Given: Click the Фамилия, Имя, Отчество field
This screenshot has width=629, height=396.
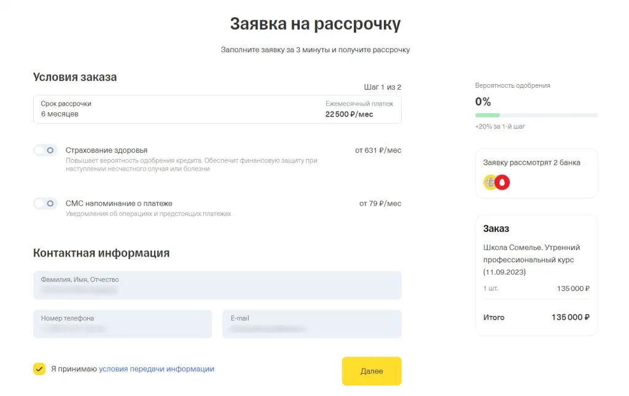Looking at the screenshot, I should point(217,285).
